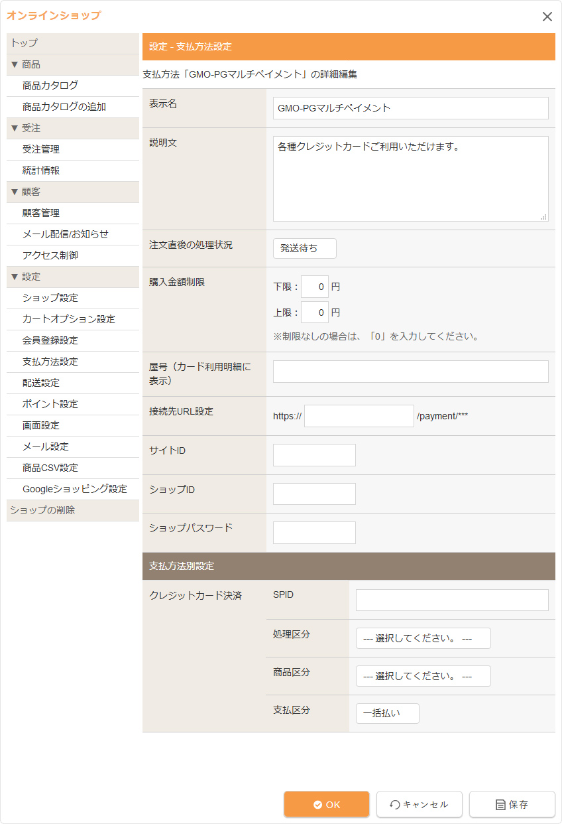
Task: Click the 表示名 text field
Action: (x=410, y=108)
